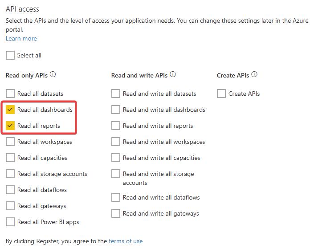Enable Read and write all dashboards
The image size is (314, 249).
click(x=116, y=110)
